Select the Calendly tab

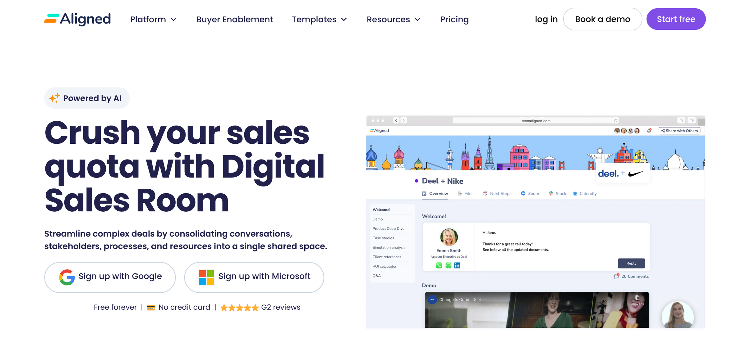coord(585,193)
